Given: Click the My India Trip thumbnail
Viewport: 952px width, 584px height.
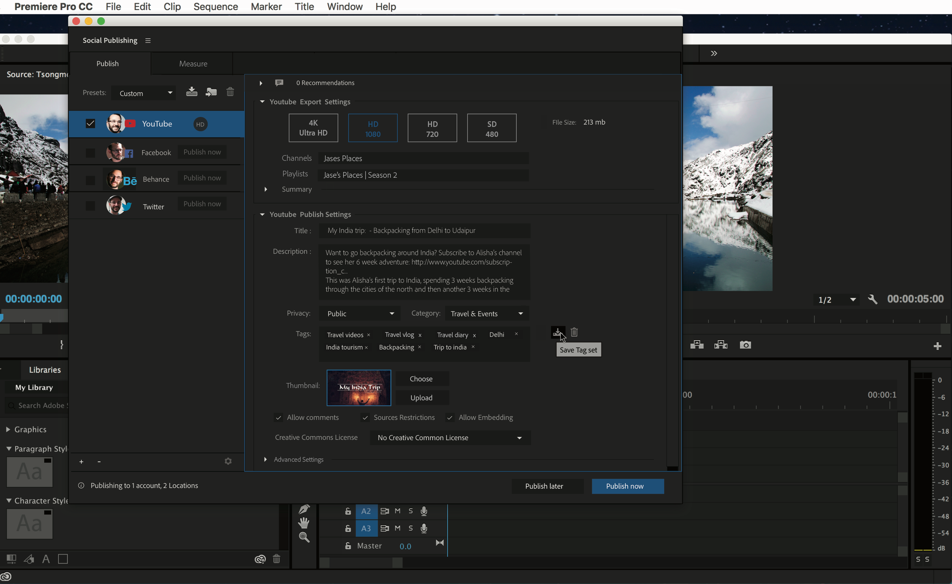Looking at the screenshot, I should 359,387.
